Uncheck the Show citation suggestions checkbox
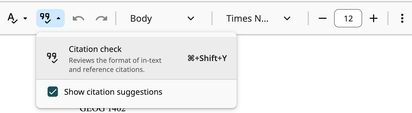 53,92
